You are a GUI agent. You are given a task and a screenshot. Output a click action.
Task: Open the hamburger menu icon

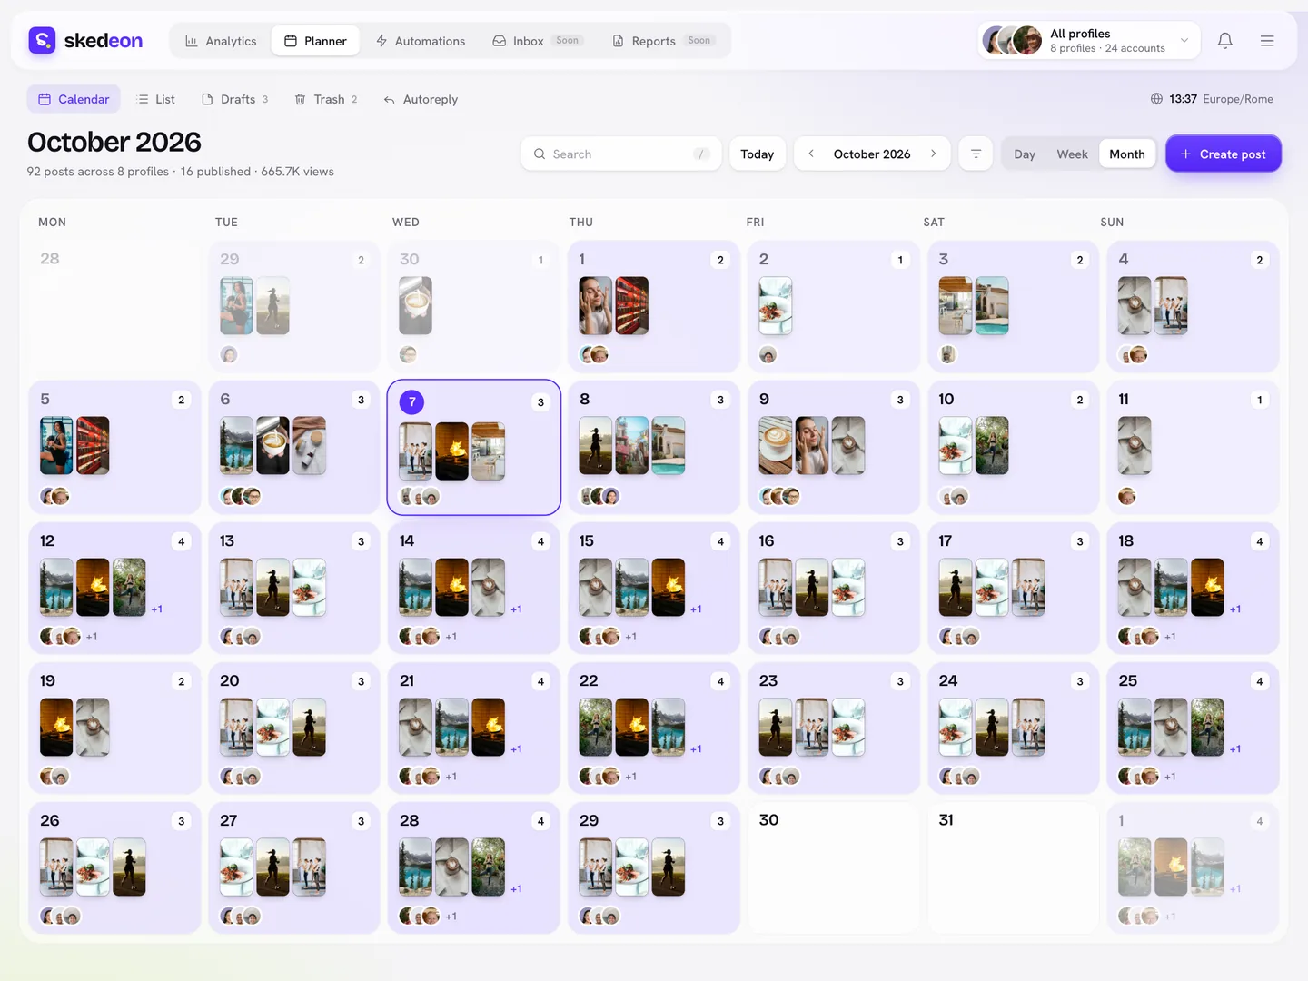pos(1267,40)
